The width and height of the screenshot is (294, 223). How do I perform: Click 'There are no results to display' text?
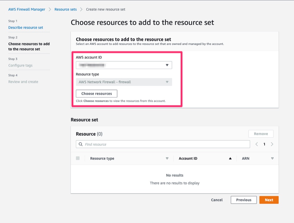(x=175, y=183)
